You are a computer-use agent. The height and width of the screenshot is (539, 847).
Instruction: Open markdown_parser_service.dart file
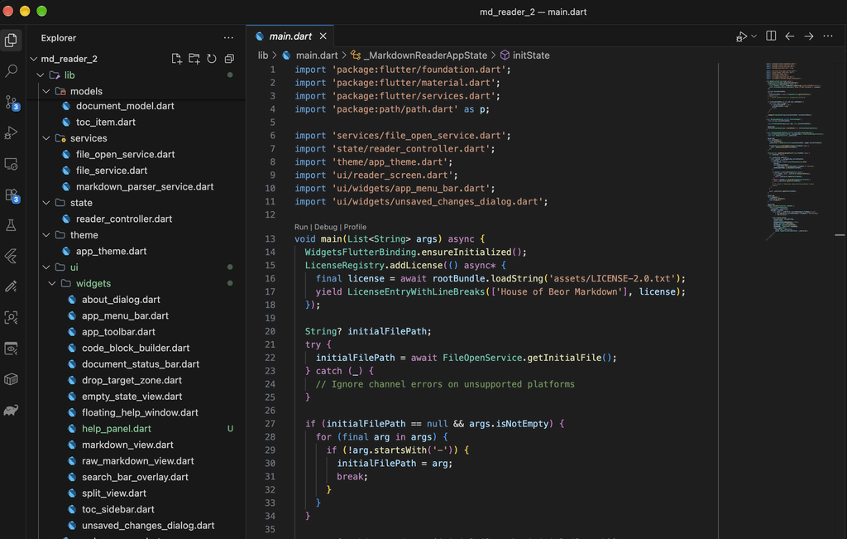(145, 186)
